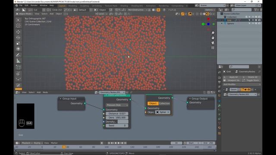Jump to timeline start frame button
This screenshot has width=276, height=155.
point(109,143)
